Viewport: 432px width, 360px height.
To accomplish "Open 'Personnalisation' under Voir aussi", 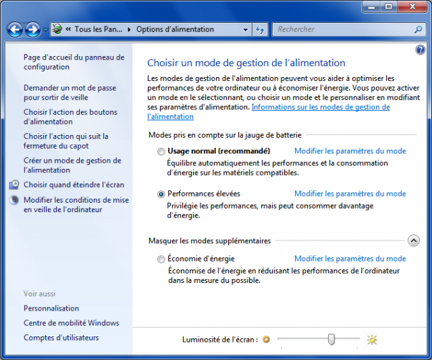I will pos(51,309).
